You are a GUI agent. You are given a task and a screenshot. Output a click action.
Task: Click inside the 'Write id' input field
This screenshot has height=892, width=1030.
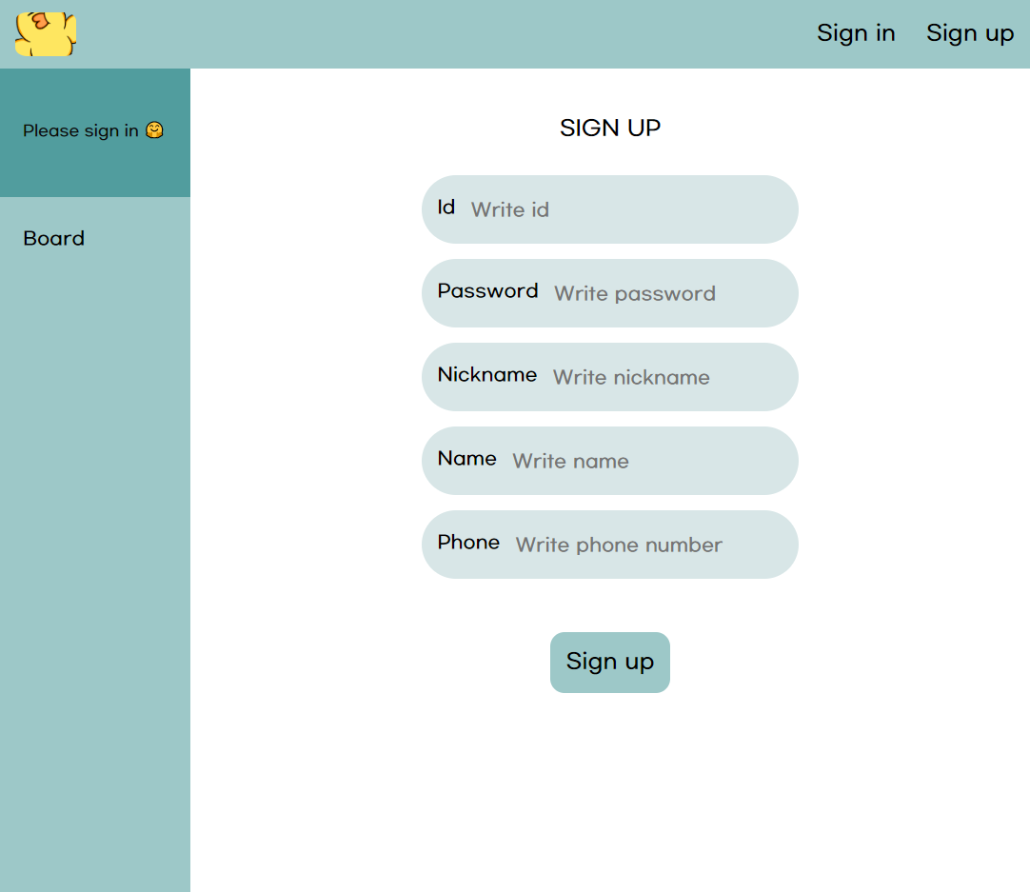tap(628, 209)
